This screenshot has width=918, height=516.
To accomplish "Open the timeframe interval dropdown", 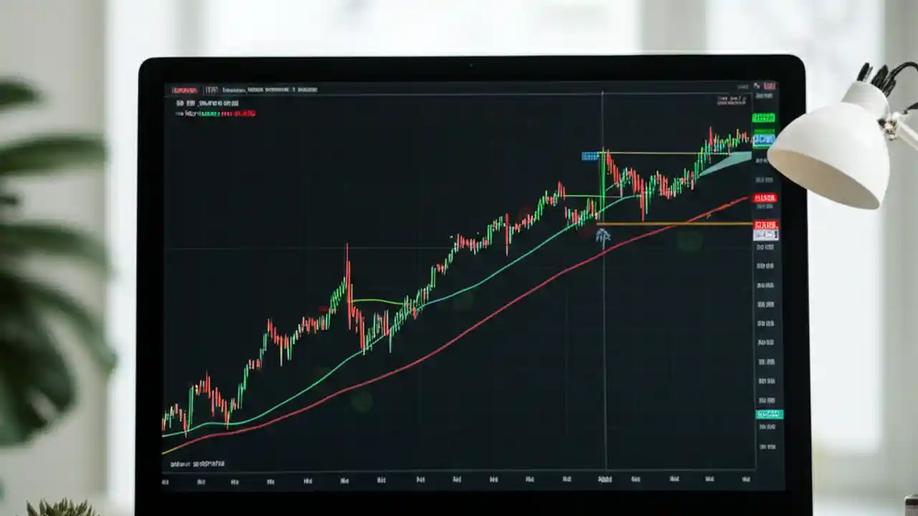I will (x=212, y=90).
